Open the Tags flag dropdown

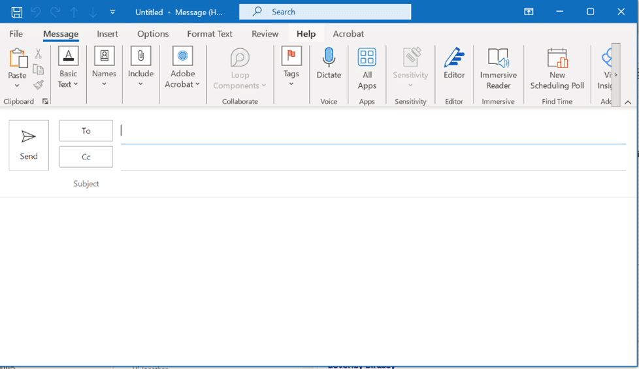coord(291,67)
